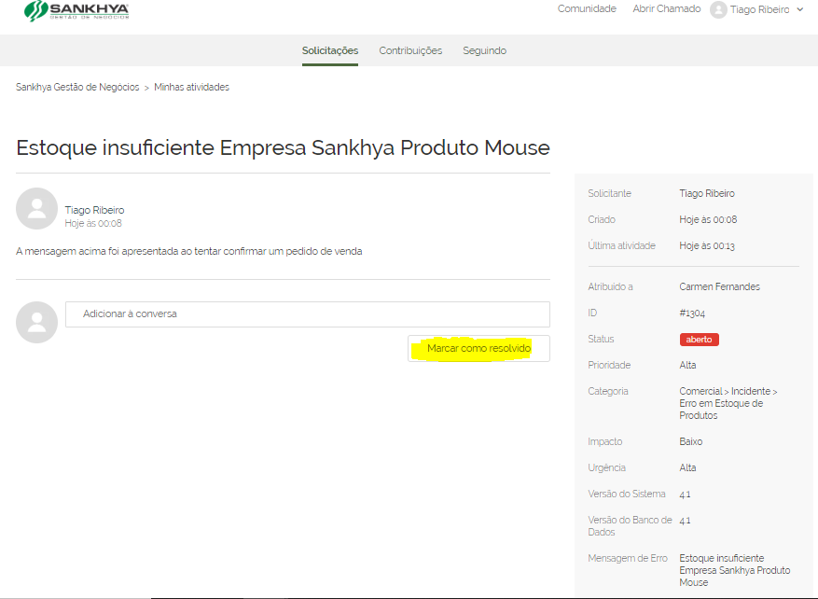Click assignee Carmen Fernandes
Image resolution: width=818 pixels, height=599 pixels.
pyautogui.click(x=719, y=287)
